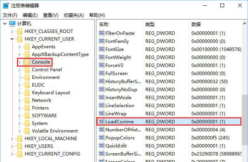Image resolution: width=248 pixels, height=162 pixels.
Task: Open the 收藏夹(A) menu
Action: click(x=74, y=15)
